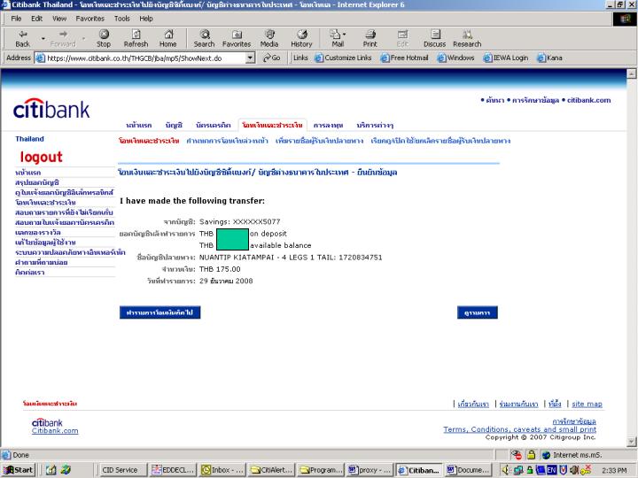638x478 pixels.
Task: Open Kana links bar item
Action: click(x=549, y=58)
